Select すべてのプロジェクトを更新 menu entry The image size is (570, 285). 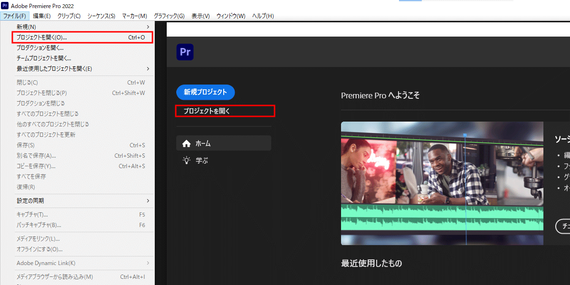click(x=83, y=134)
